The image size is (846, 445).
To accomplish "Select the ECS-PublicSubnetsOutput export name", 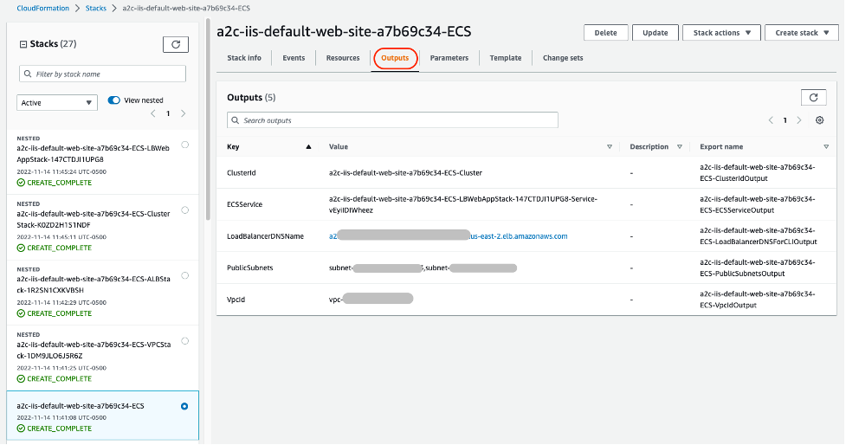I will tap(758, 268).
